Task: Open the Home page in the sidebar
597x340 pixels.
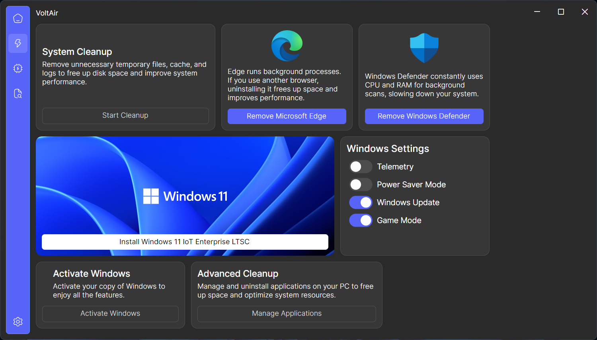Action: pyautogui.click(x=18, y=18)
